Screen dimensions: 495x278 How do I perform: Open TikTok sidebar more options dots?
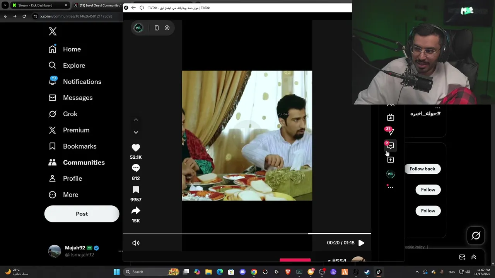[x=391, y=187]
